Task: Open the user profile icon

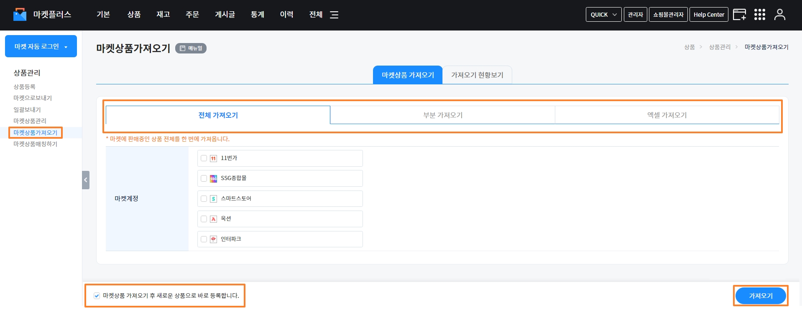Action: 780,15
